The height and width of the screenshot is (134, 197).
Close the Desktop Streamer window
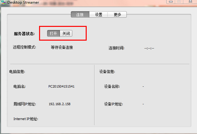click(x=190, y=1)
